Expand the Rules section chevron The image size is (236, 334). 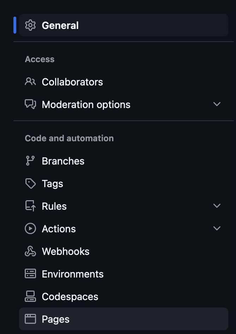coord(217,206)
